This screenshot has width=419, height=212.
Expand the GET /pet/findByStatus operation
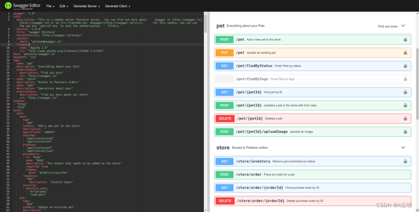pos(313,66)
